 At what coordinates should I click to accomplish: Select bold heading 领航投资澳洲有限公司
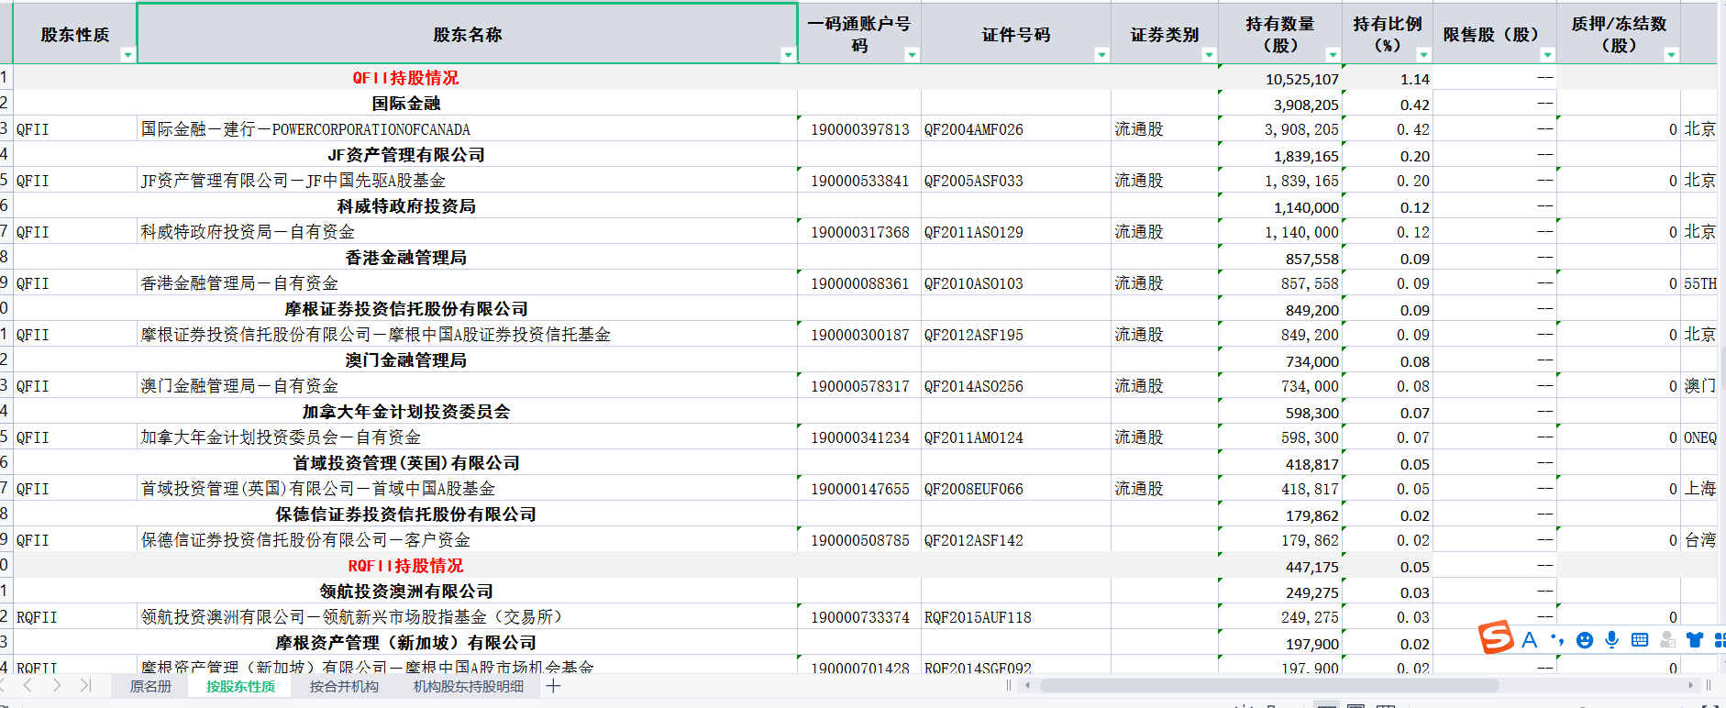pyautogui.click(x=405, y=592)
